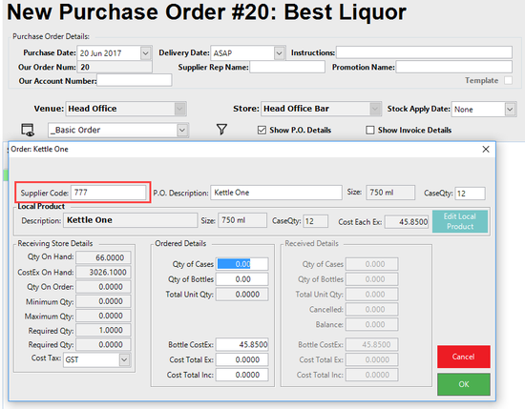The width and height of the screenshot is (525, 409).
Task: Click the green OK button
Action: pyautogui.click(x=464, y=384)
